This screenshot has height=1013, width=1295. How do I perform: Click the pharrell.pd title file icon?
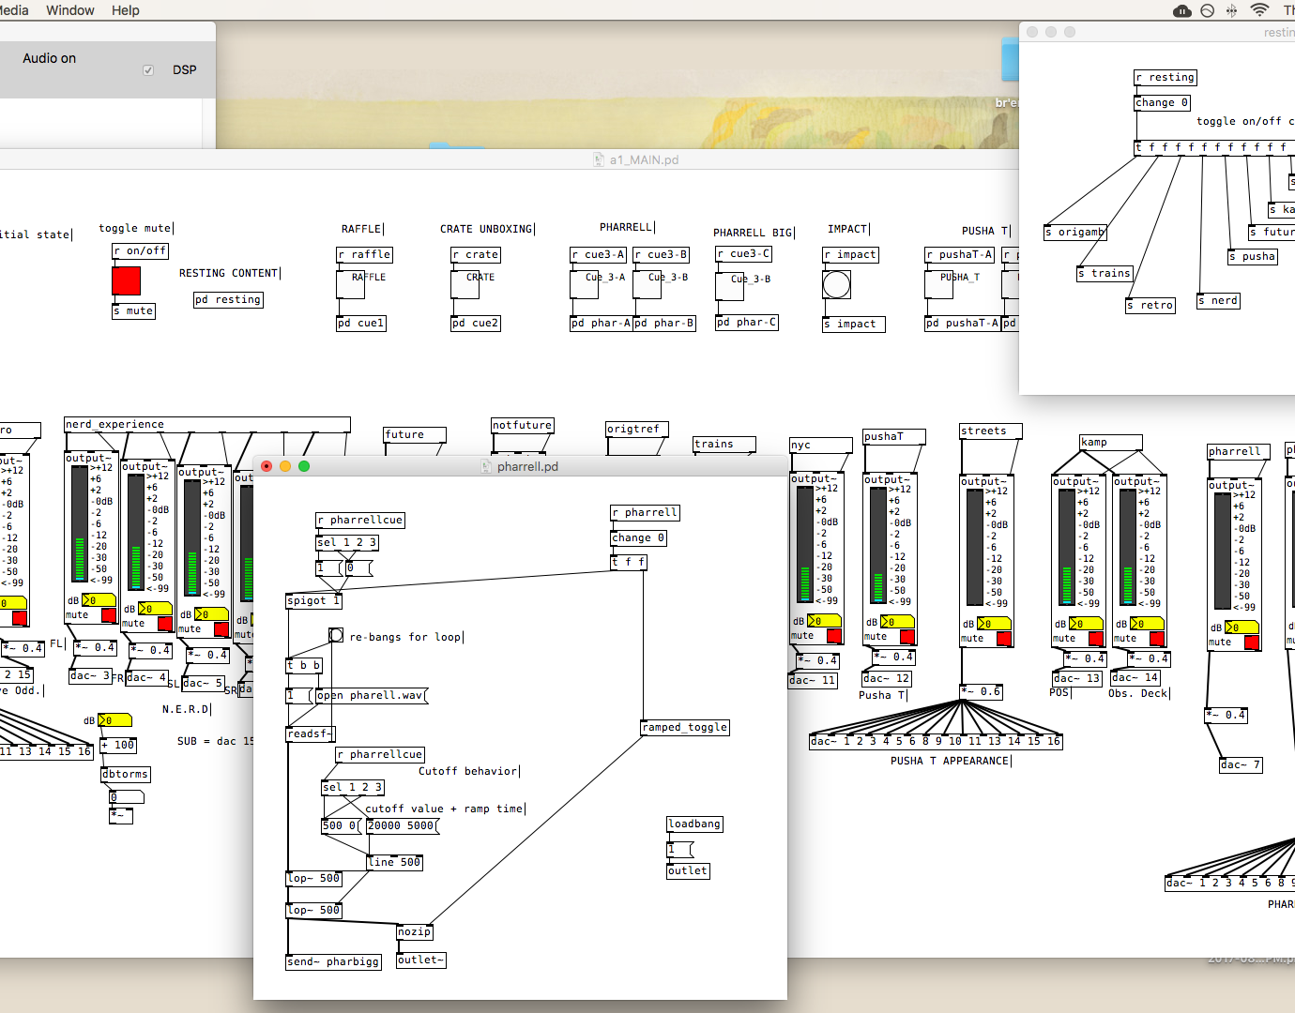click(x=486, y=466)
